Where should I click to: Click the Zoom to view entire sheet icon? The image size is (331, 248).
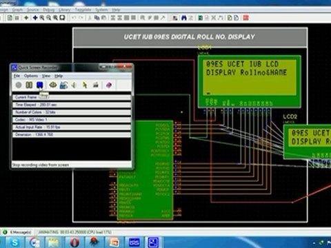[x=56, y=18]
